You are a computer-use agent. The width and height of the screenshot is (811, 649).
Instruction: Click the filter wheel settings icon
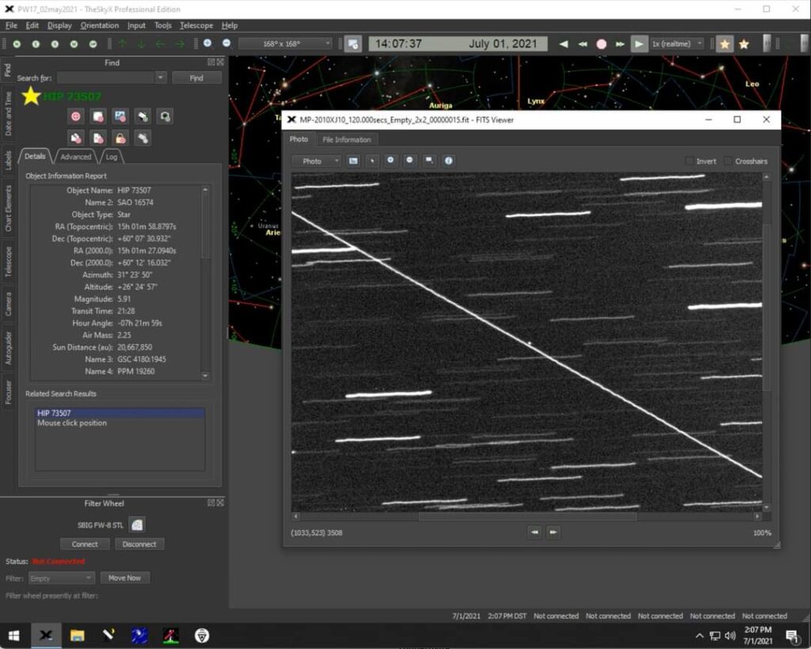click(x=137, y=524)
